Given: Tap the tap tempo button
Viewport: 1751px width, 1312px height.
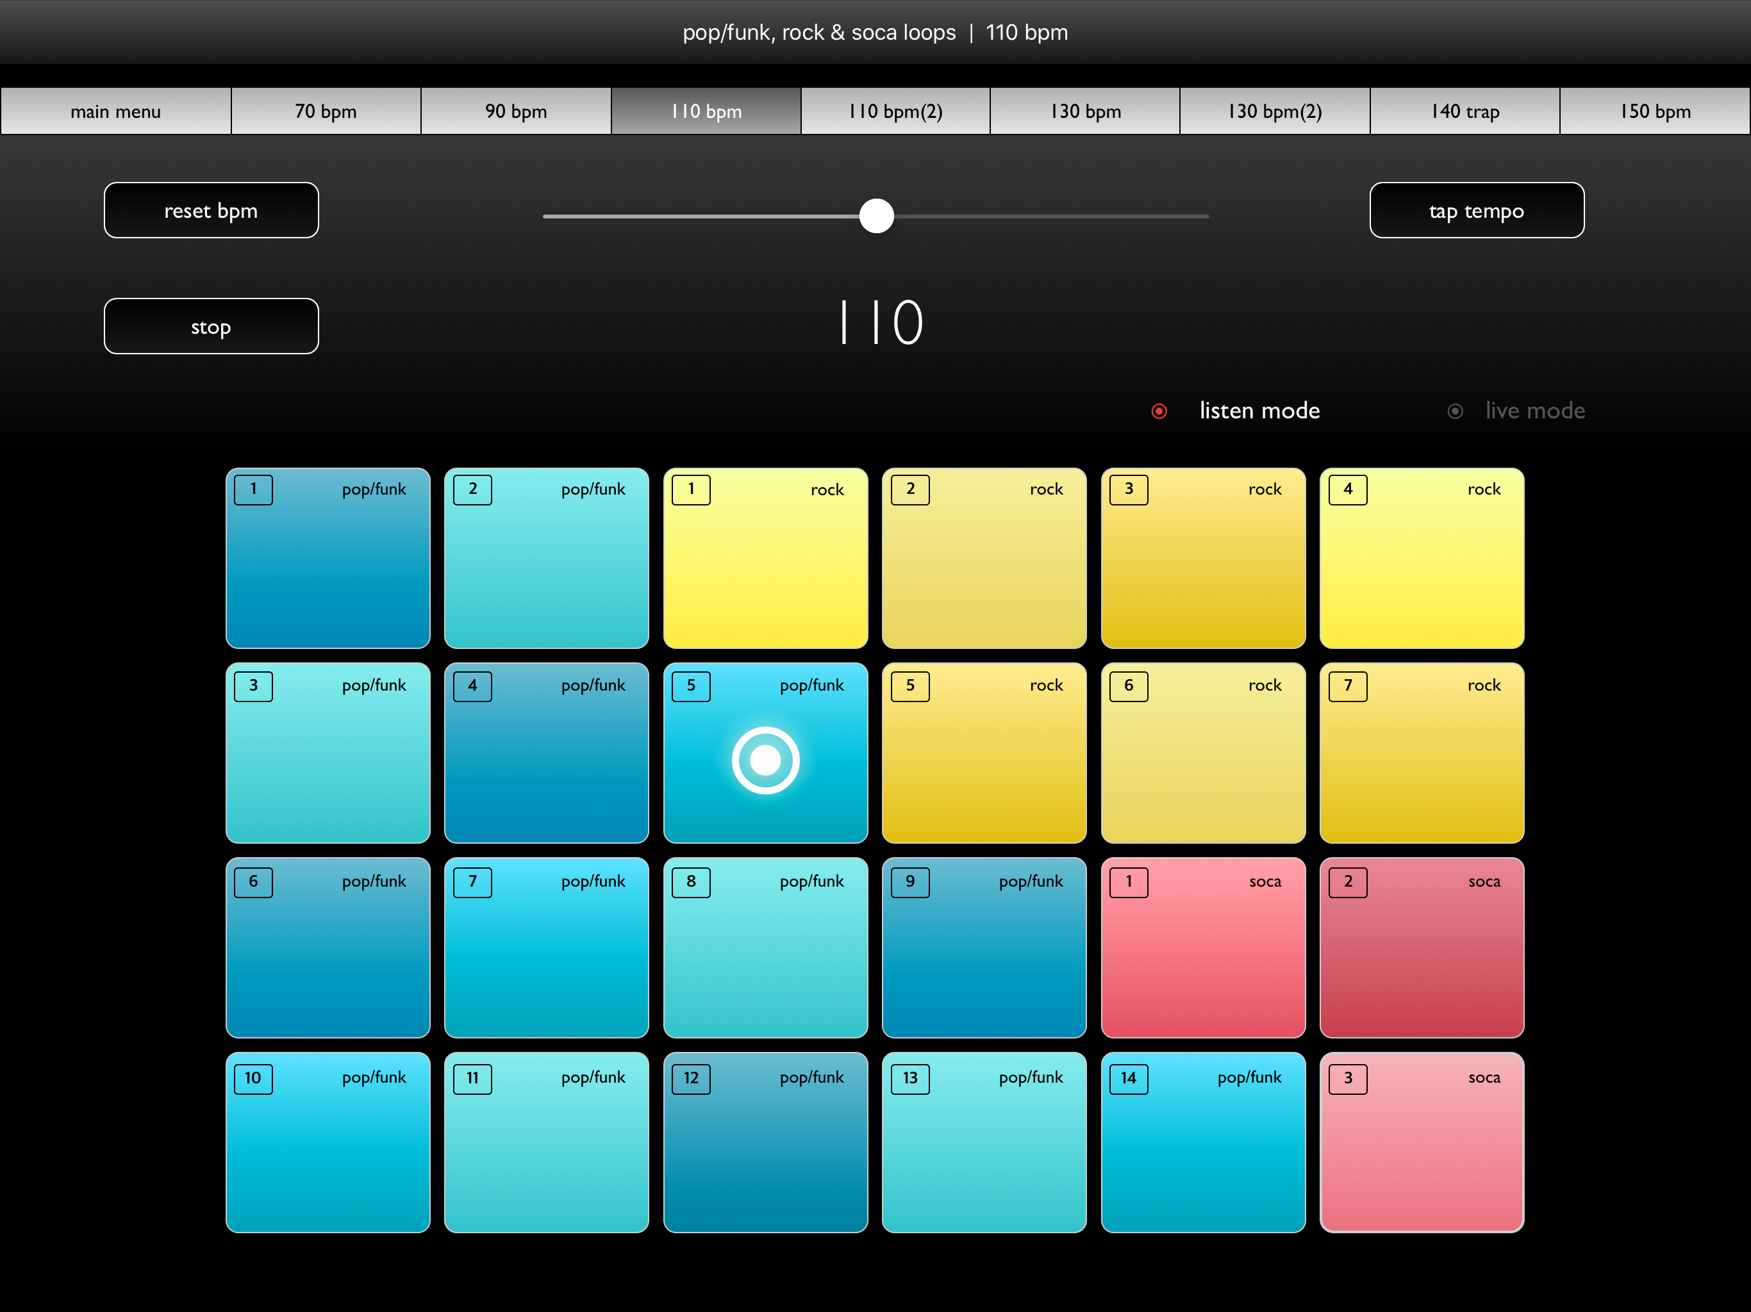Looking at the screenshot, I should point(1477,211).
